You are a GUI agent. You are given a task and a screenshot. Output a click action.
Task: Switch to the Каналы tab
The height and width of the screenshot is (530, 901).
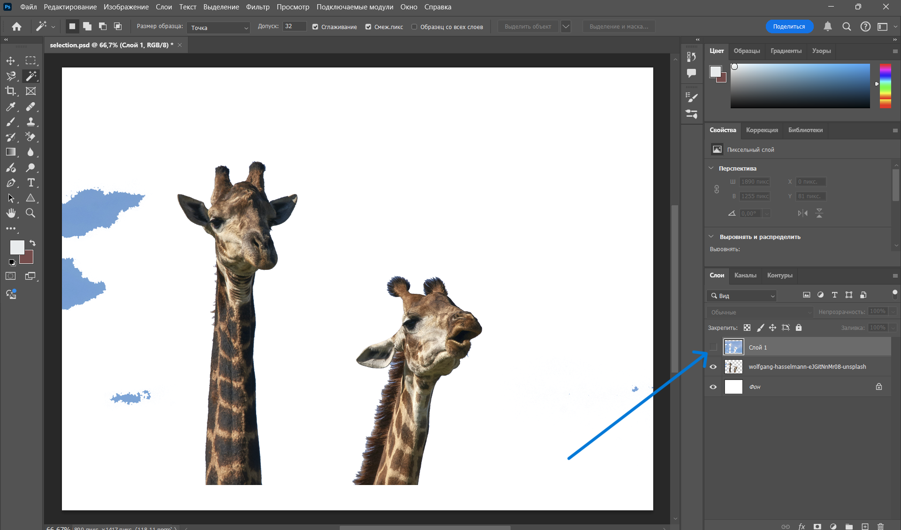tap(745, 275)
